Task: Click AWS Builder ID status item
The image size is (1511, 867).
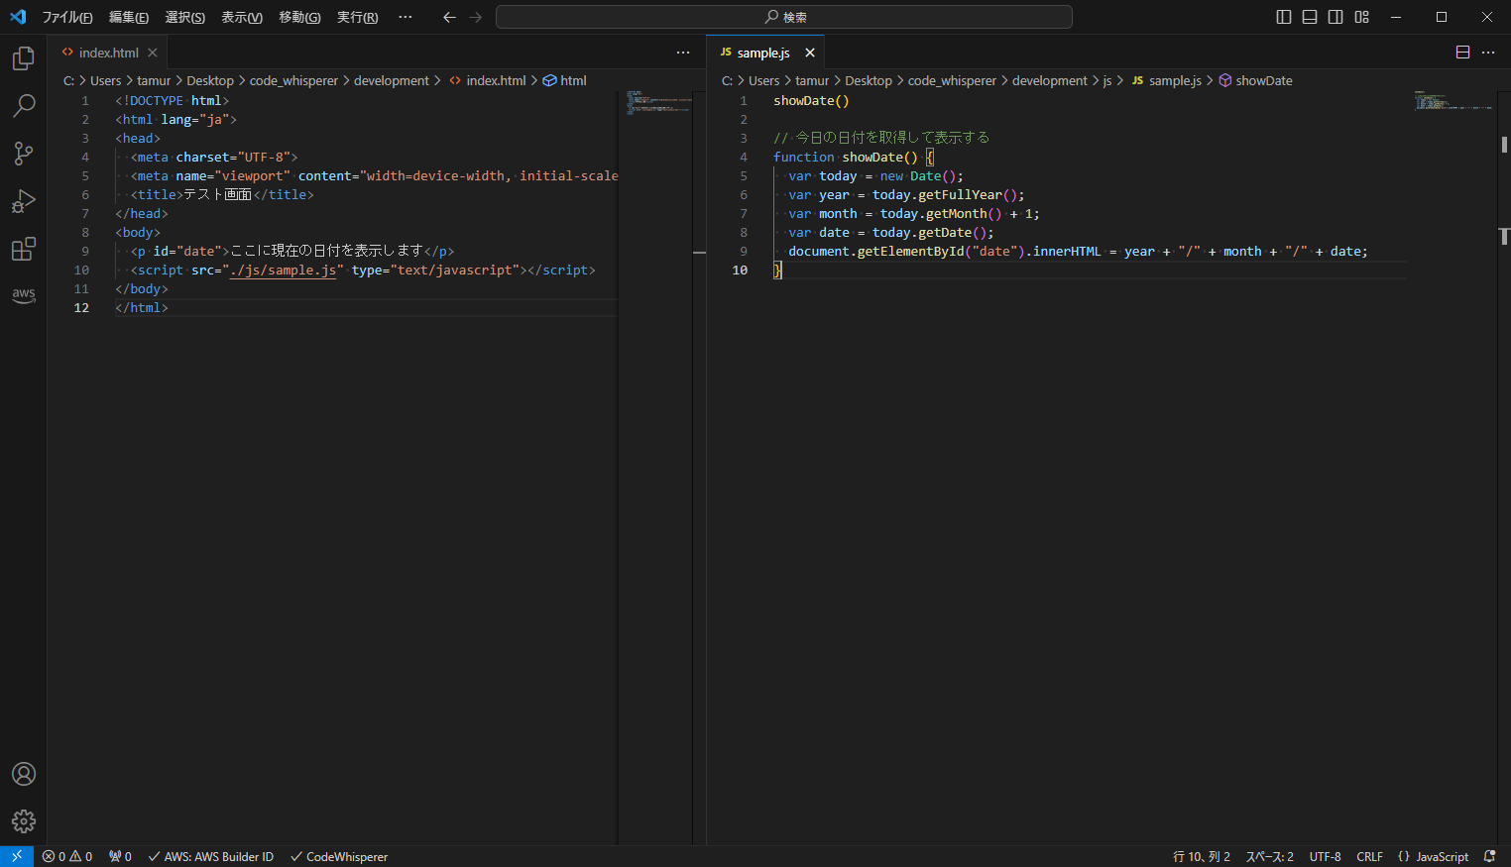Action: [210, 856]
